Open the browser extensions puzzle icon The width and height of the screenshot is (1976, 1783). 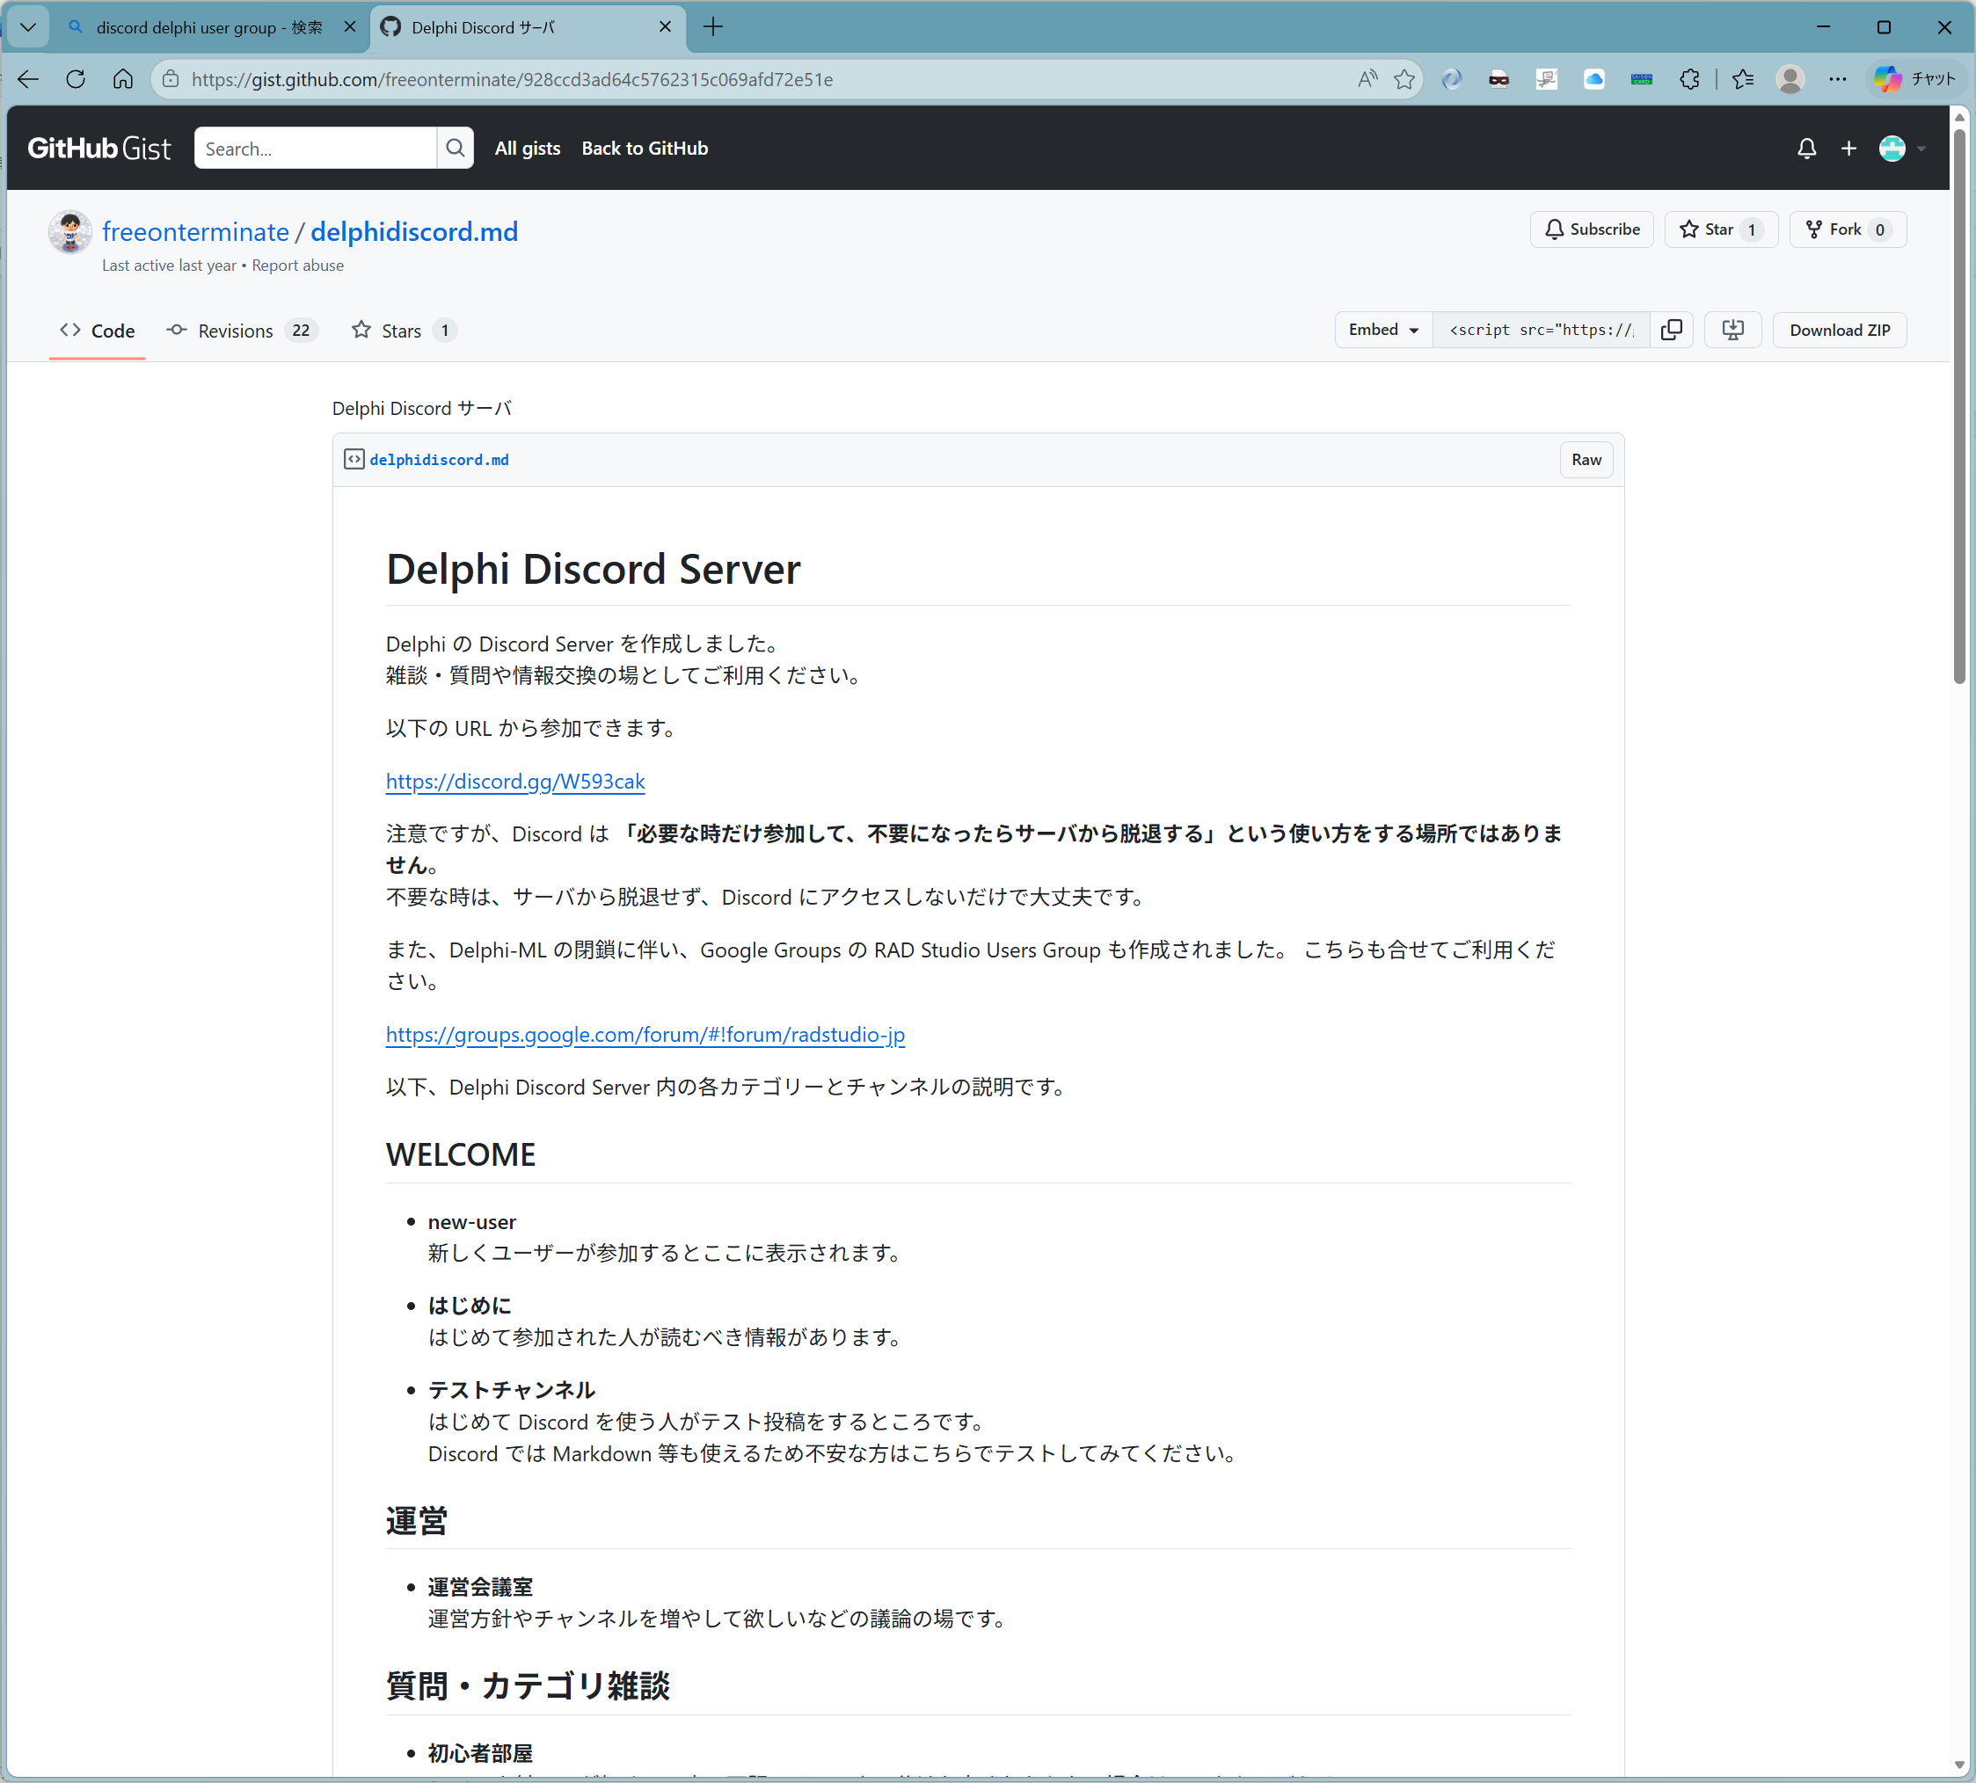click(1689, 79)
